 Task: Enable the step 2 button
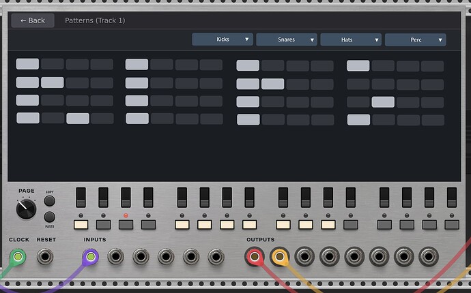tap(103, 225)
